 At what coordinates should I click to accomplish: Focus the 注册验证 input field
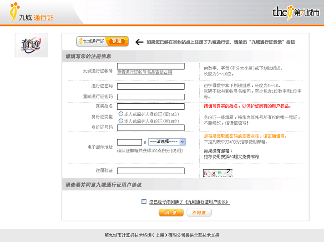pos(151,171)
